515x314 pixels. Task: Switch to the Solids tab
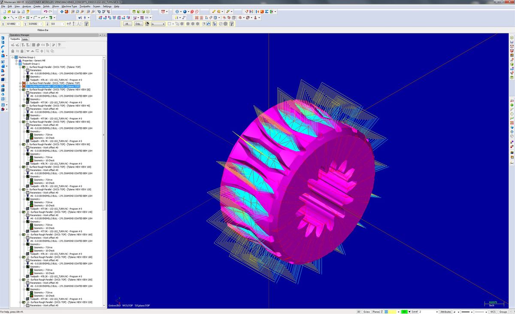[x=25, y=39]
